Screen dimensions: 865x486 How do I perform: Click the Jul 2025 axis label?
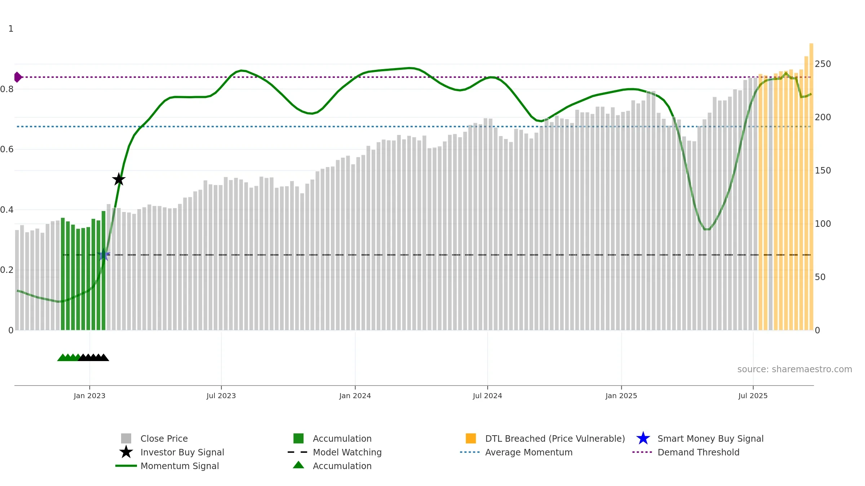pos(753,396)
